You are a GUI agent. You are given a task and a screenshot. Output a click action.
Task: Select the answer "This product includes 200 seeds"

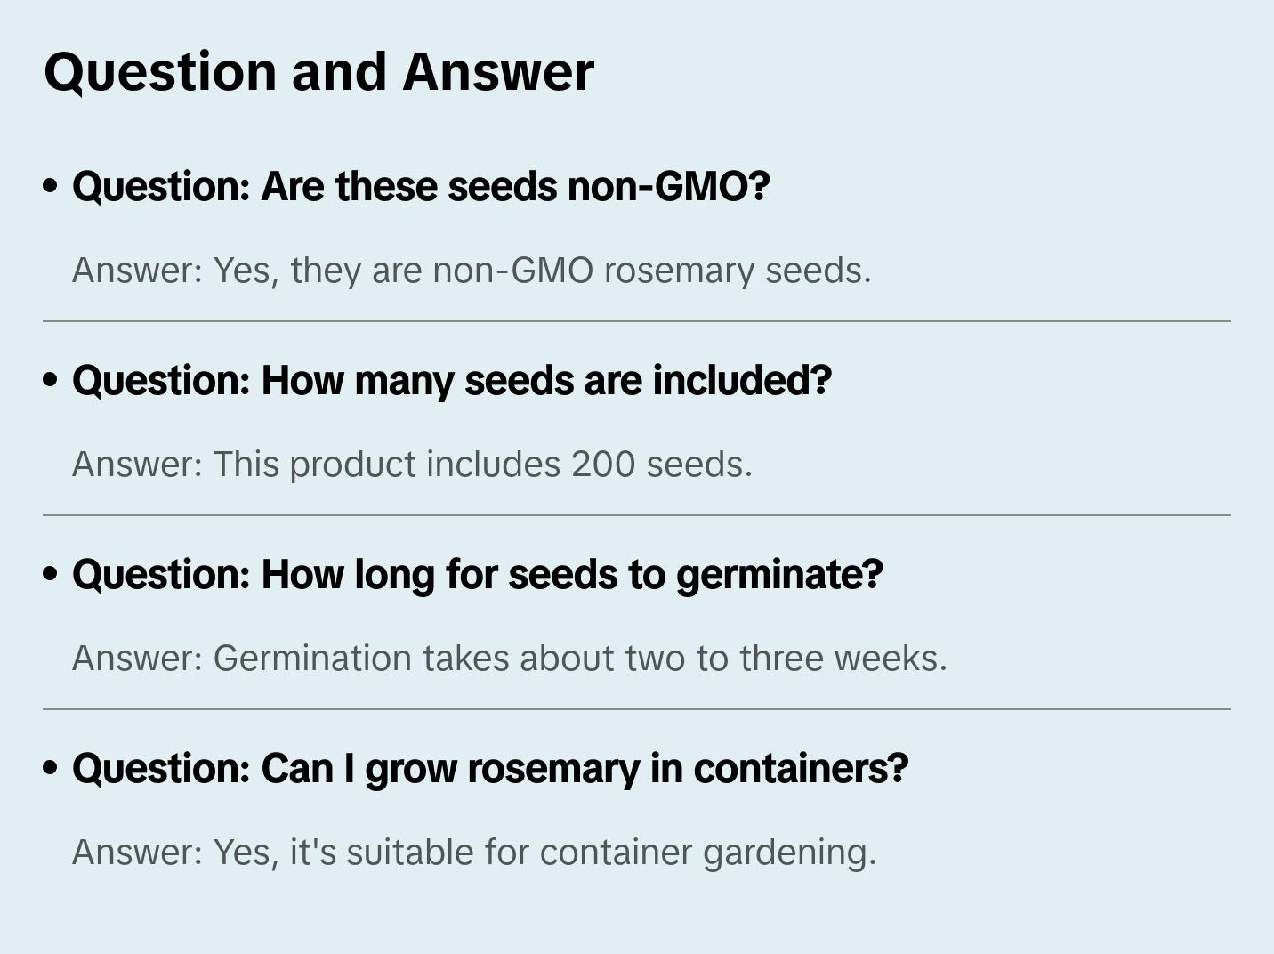412,465
